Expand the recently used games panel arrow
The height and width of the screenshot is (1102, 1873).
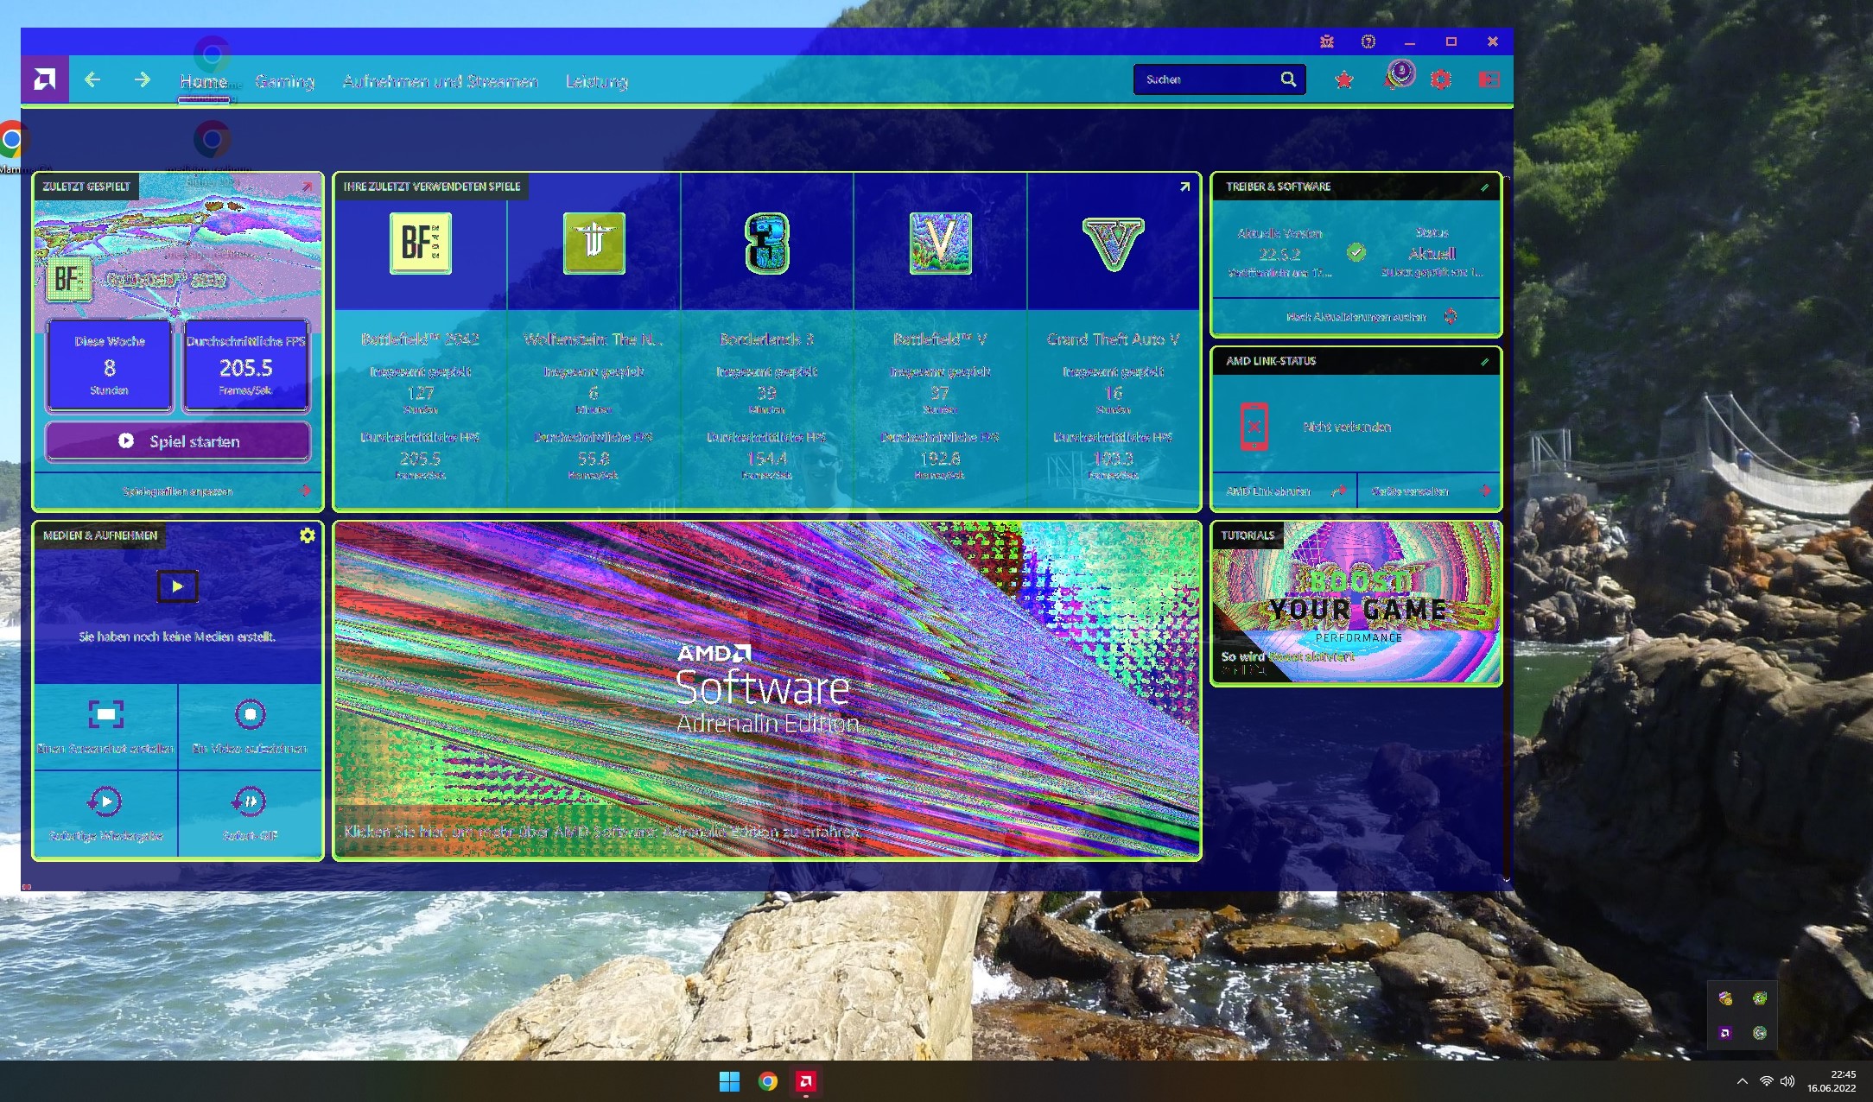1184,187
